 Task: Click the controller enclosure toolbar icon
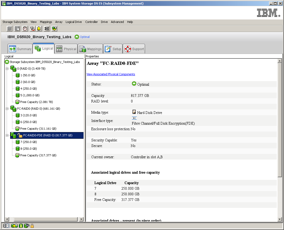tap(47, 29)
